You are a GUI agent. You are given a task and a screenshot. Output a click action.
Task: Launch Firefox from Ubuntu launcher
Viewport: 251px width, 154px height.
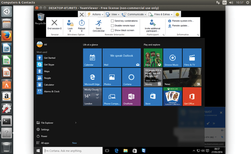coord(7,36)
